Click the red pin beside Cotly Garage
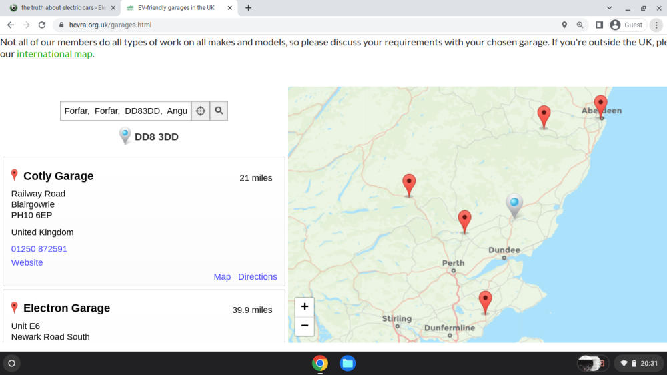Viewport: 667px width, 375px height. [x=15, y=175]
